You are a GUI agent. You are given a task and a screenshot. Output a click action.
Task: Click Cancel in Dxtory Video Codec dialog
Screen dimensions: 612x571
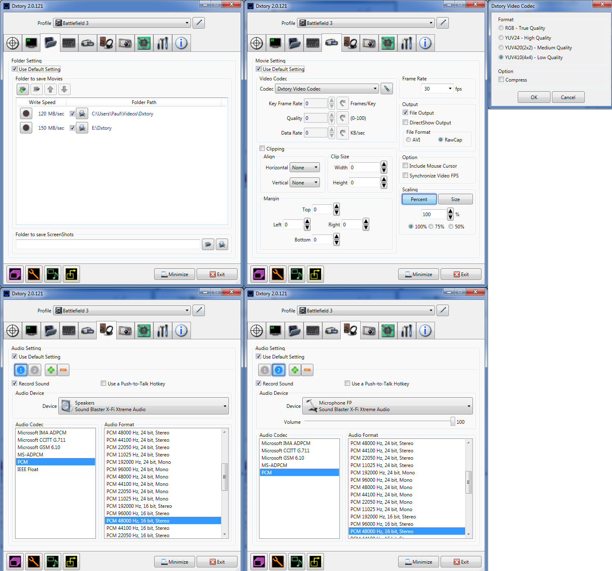(x=568, y=97)
